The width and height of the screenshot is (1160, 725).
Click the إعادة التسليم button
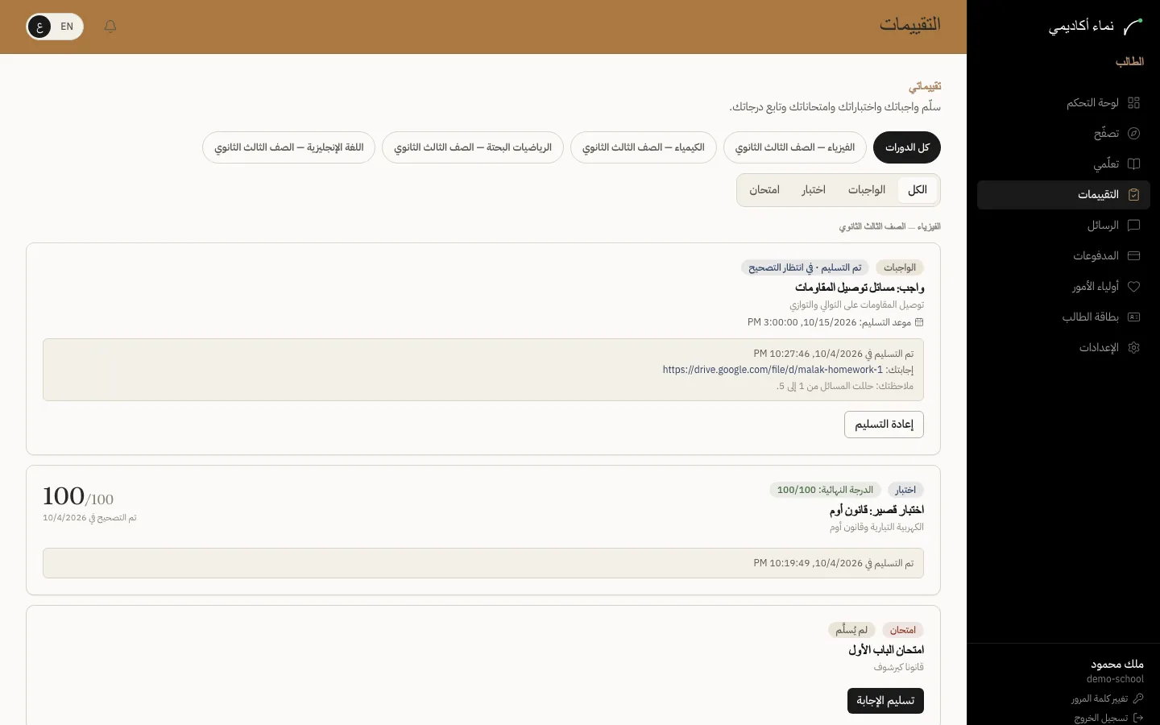[x=884, y=425]
